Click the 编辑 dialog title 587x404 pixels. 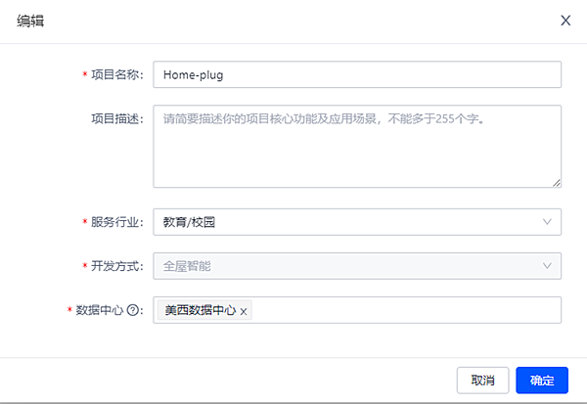(x=29, y=21)
